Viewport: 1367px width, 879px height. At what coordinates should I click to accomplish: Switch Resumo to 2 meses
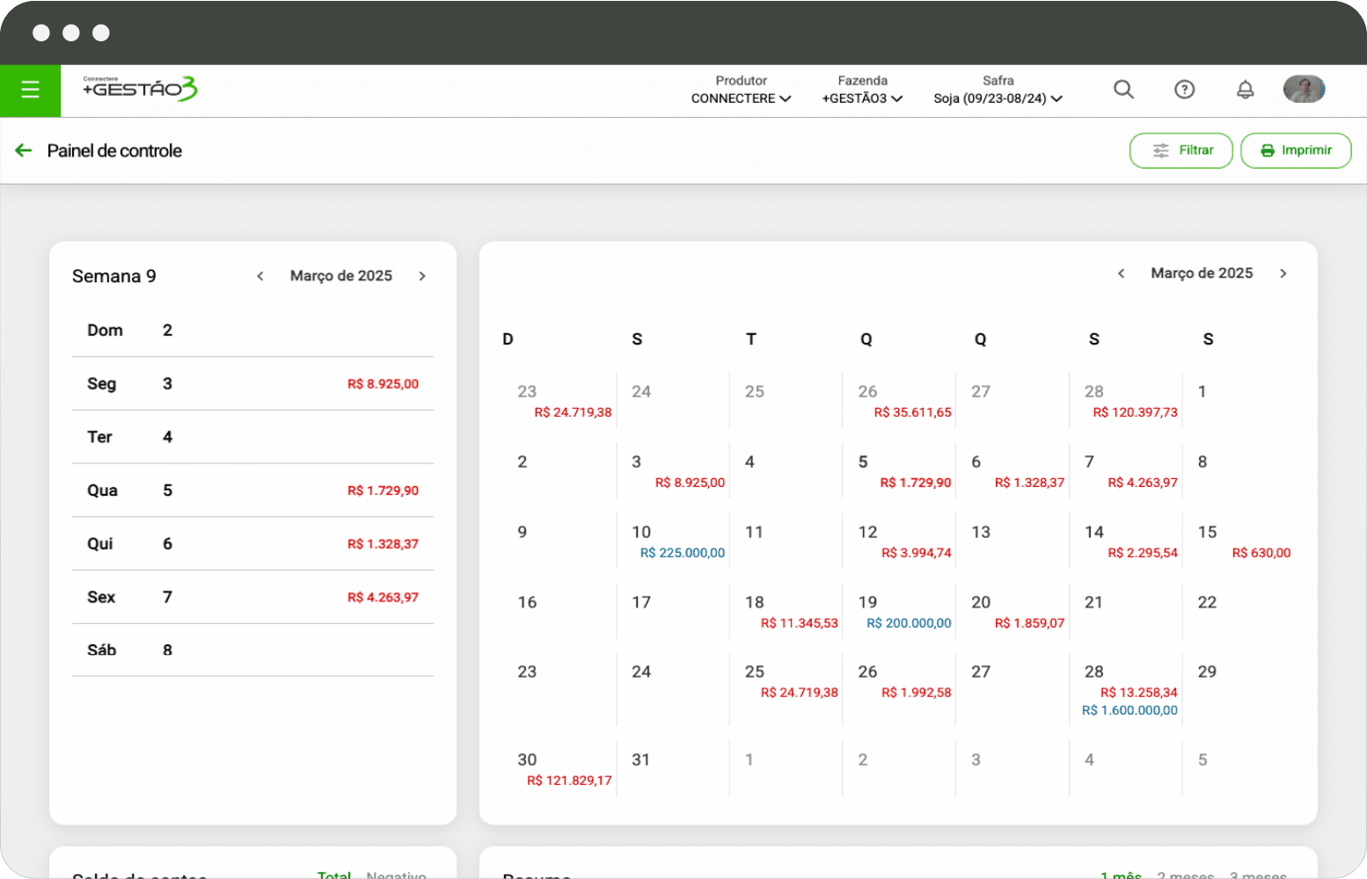[1185, 874]
